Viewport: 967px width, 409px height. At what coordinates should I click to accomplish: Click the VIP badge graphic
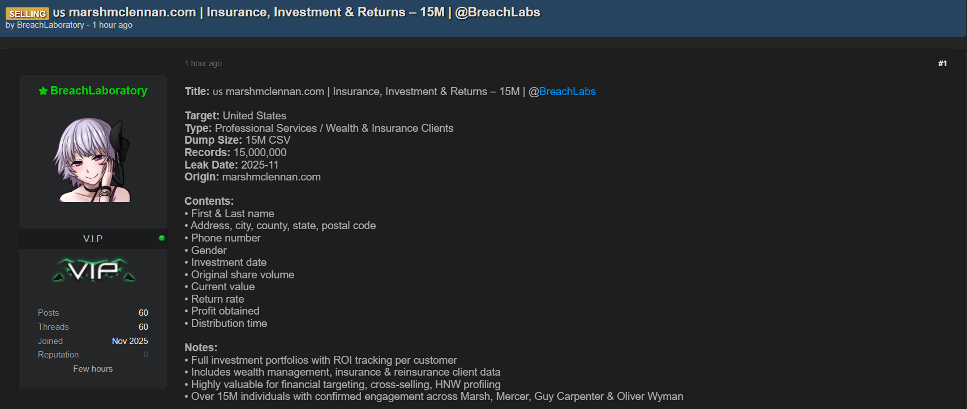tap(93, 270)
